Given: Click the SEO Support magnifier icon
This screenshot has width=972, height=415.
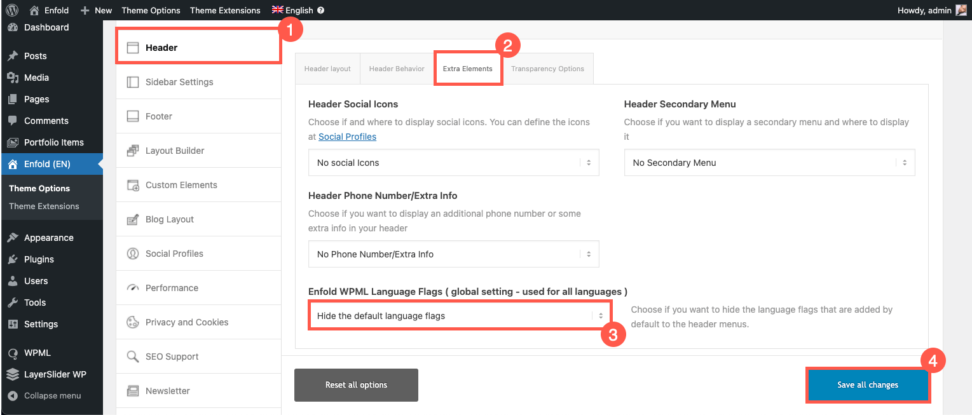Looking at the screenshot, I should click(x=133, y=357).
